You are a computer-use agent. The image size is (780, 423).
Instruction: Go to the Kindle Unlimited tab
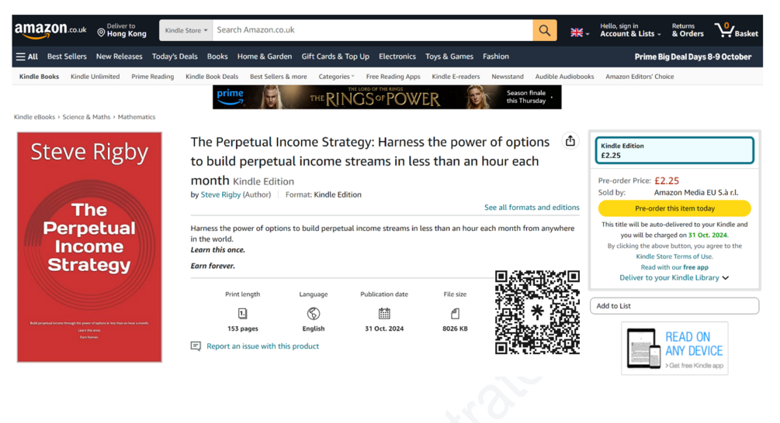95,77
